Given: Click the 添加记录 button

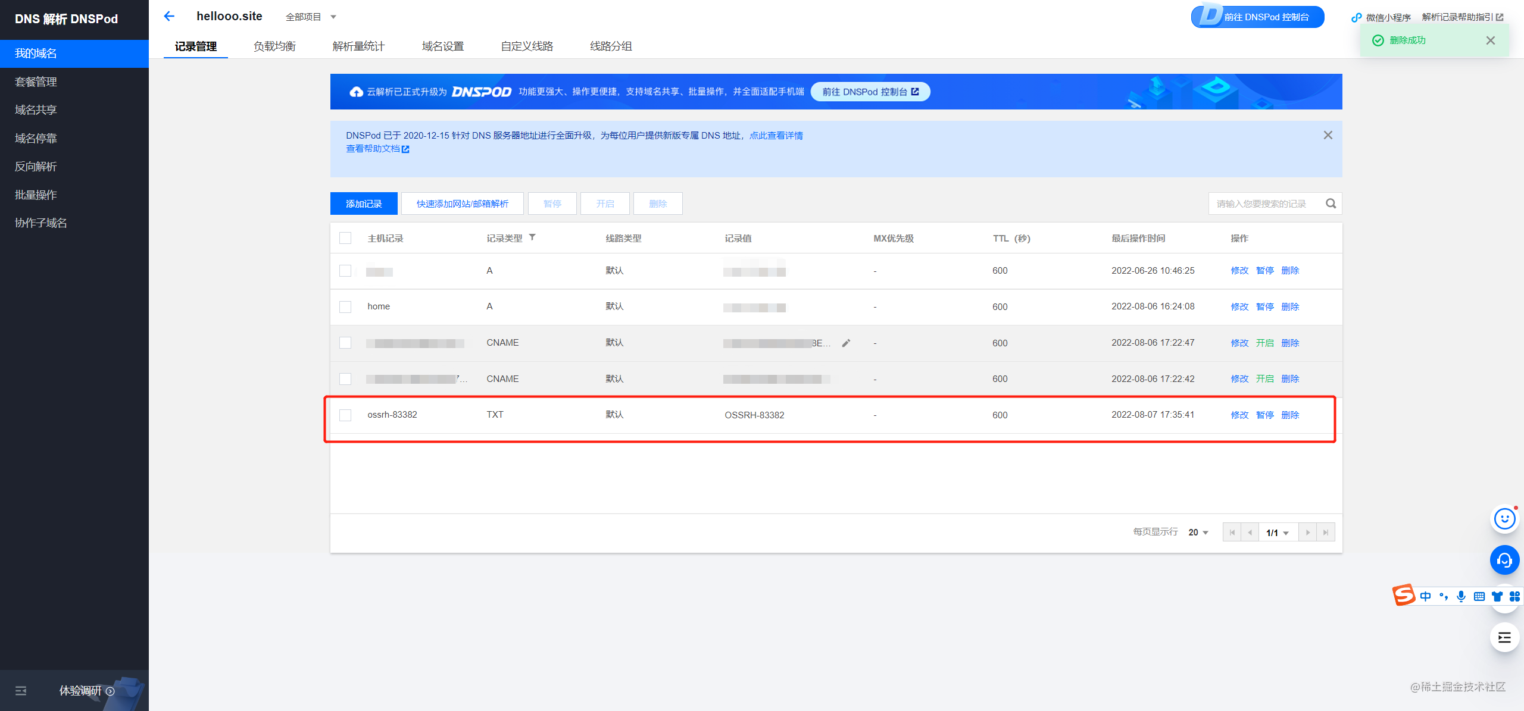Looking at the screenshot, I should click(x=364, y=203).
